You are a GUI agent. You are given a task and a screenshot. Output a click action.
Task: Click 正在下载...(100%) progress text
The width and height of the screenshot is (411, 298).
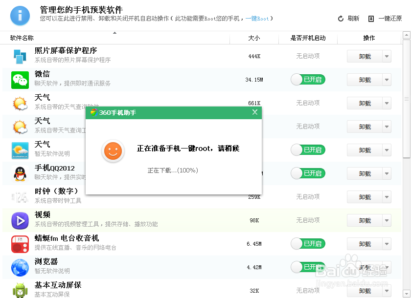point(173,170)
